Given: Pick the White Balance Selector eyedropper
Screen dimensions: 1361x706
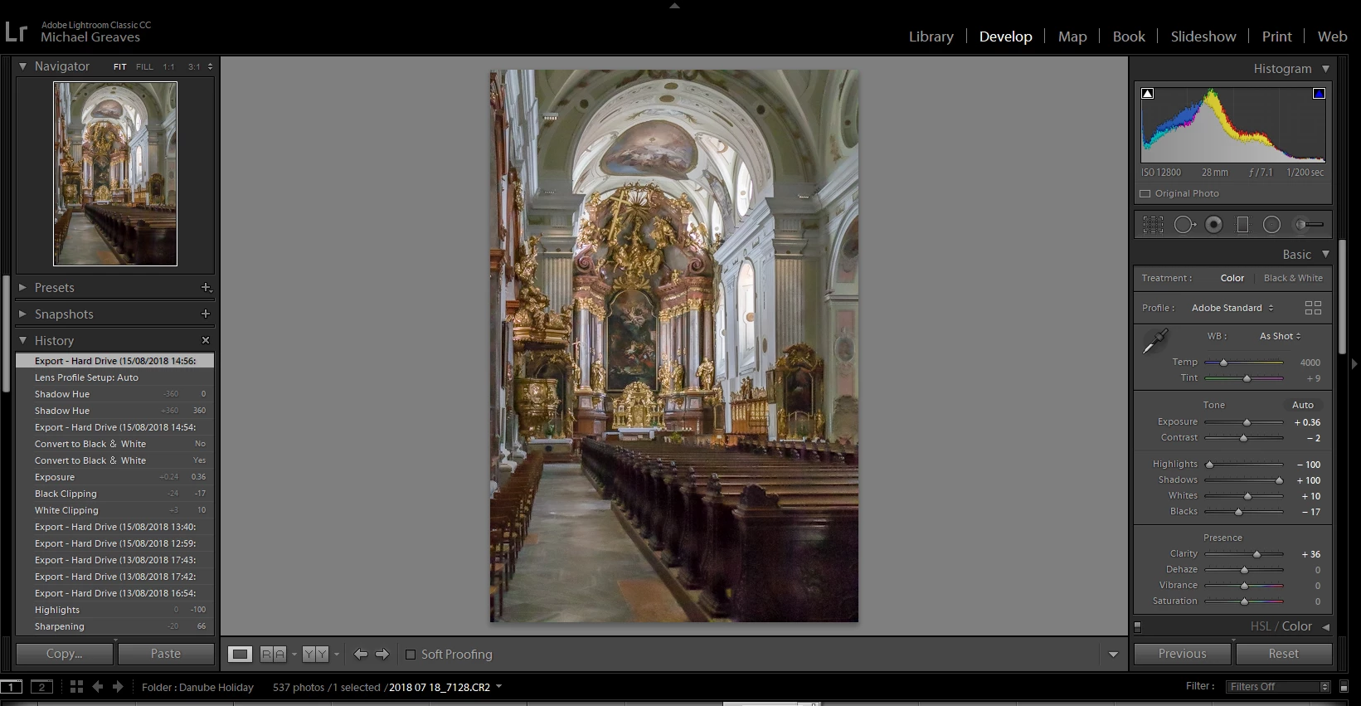Looking at the screenshot, I should pyautogui.click(x=1155, y=341).
